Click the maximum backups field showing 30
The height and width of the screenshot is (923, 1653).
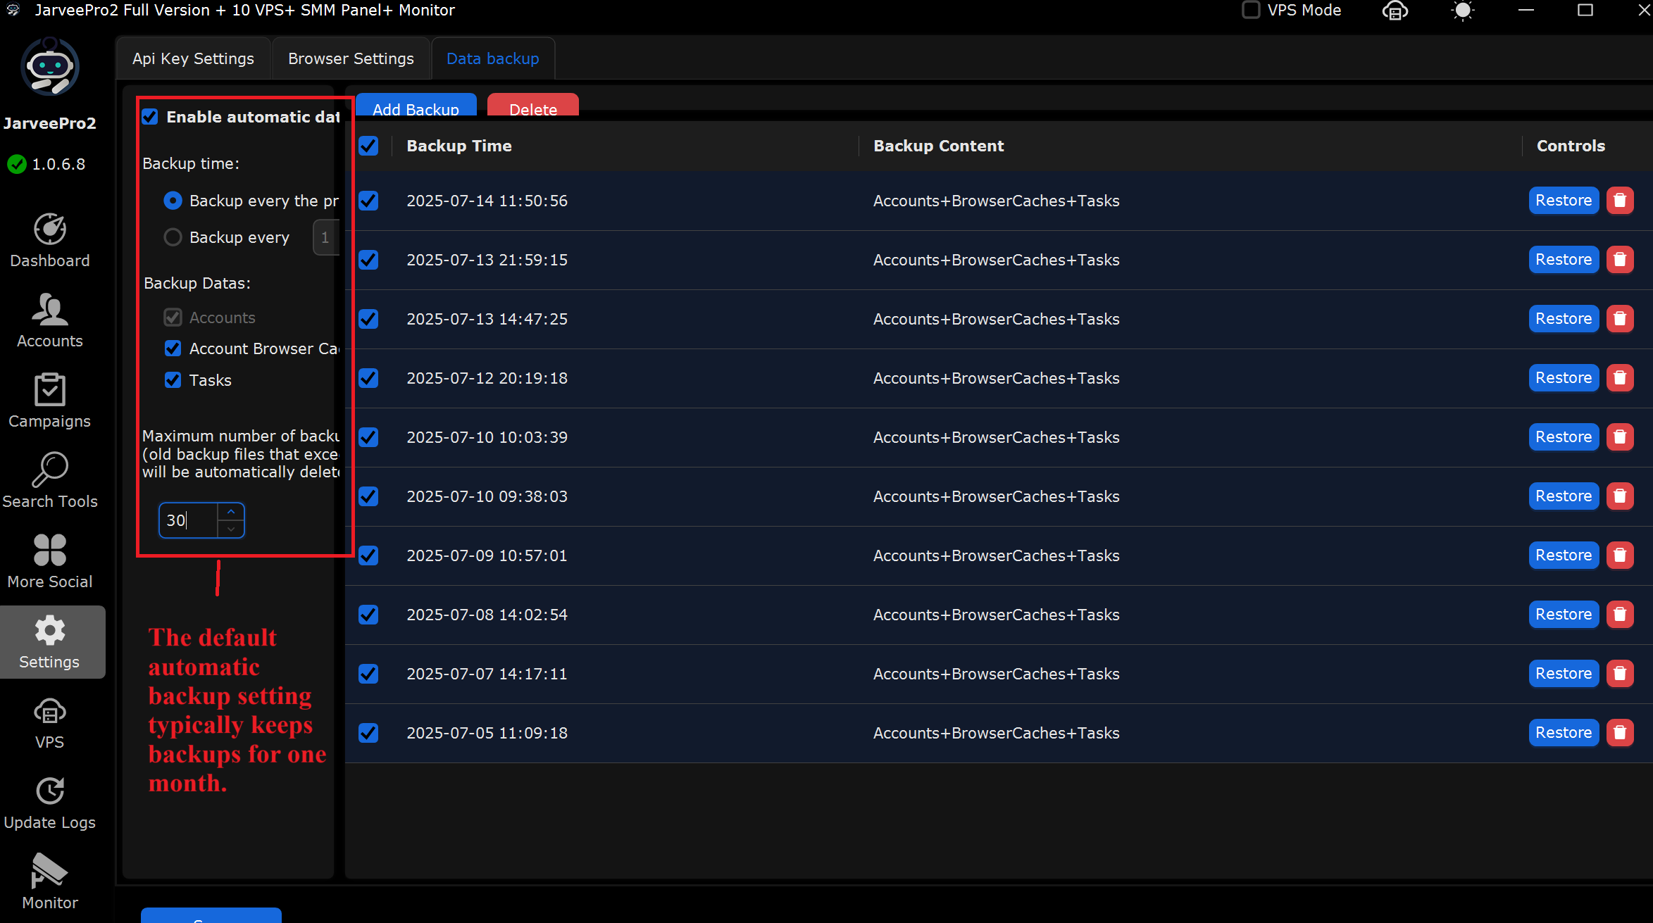point(189,520)
